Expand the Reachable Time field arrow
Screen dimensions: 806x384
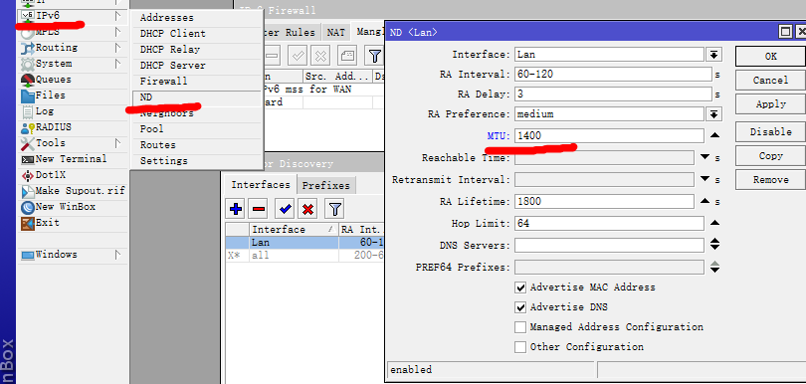click(705, 157)
